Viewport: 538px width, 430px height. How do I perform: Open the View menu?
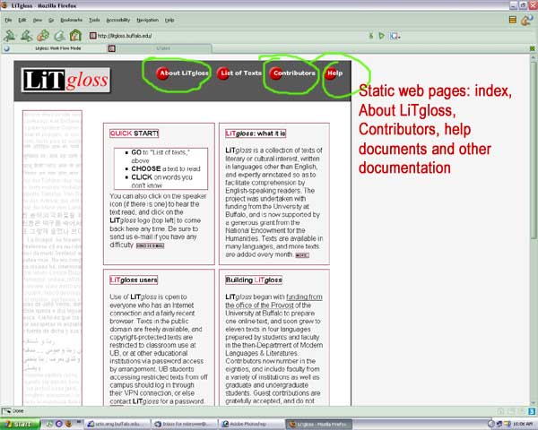38,21
